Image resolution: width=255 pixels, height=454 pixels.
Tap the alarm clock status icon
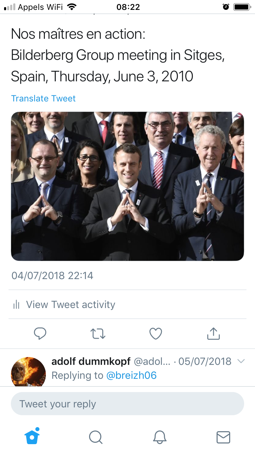click(226, 7)
